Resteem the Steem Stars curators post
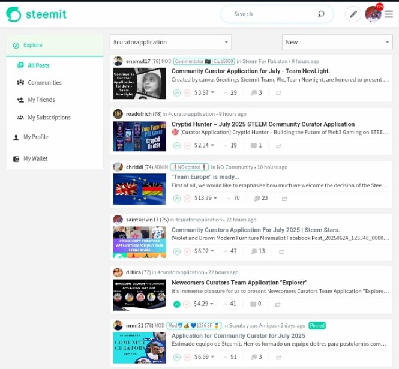Screen dimensions: 399x369 tap(281, 251)
